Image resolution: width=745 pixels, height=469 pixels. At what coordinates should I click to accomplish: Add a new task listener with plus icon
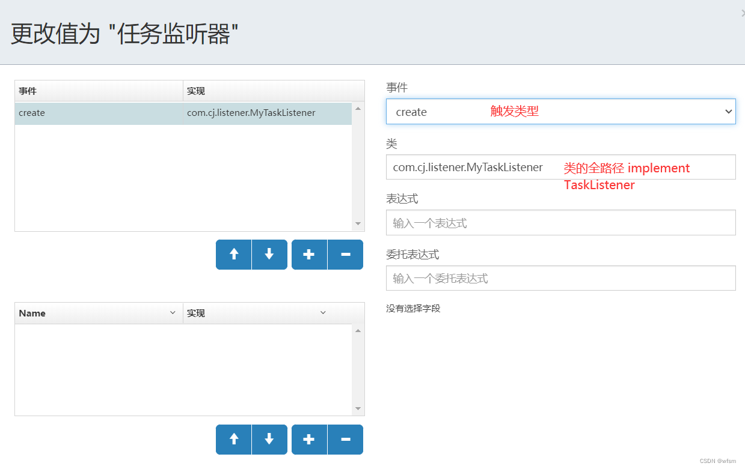pos(309,254)
